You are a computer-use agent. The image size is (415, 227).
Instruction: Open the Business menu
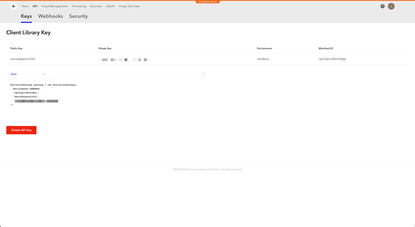(96, 6)
